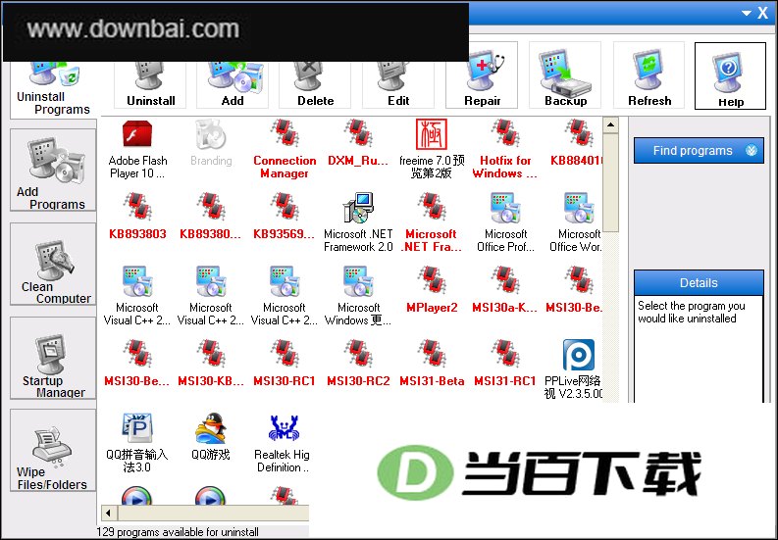Viewport: 778px width, 540px height.
Task: Click the vertical scrollbar thumb
Action: click(611, 182)
